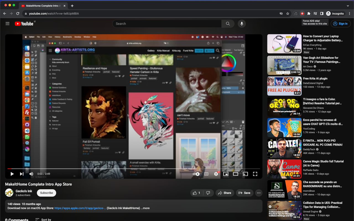Click the red Force ADS skip extension icon
This screenshot has width=354, height=221.
(x=302, y=13)
